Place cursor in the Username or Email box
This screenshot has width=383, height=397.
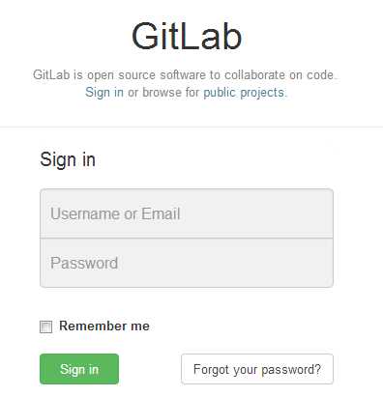(x=187, y=213)
